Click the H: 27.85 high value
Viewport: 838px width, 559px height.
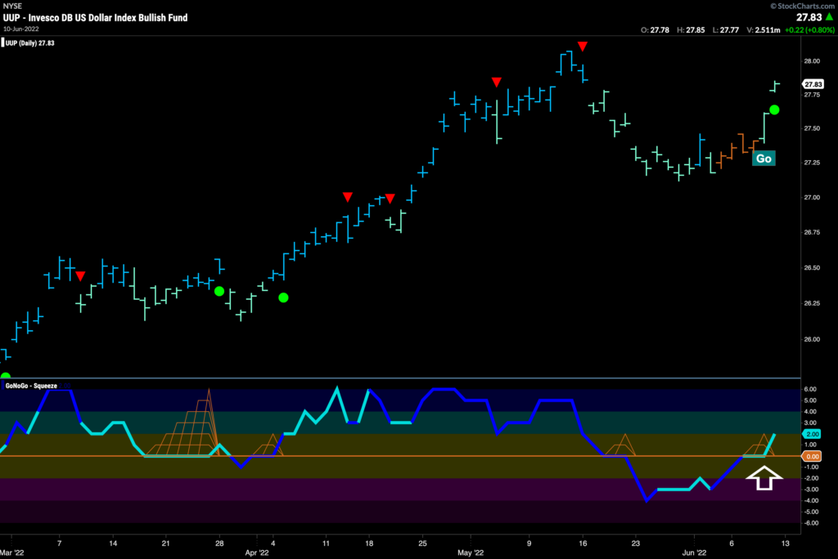tap(692, 30)
